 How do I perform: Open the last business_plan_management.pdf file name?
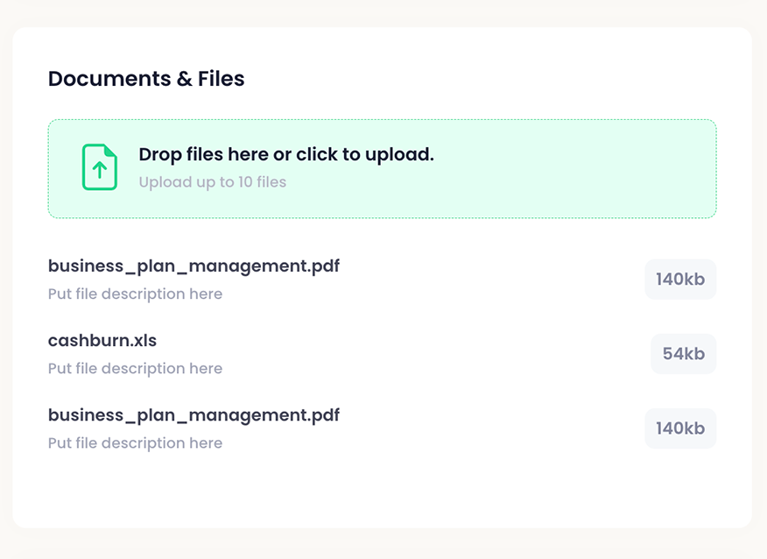(194, 415)
